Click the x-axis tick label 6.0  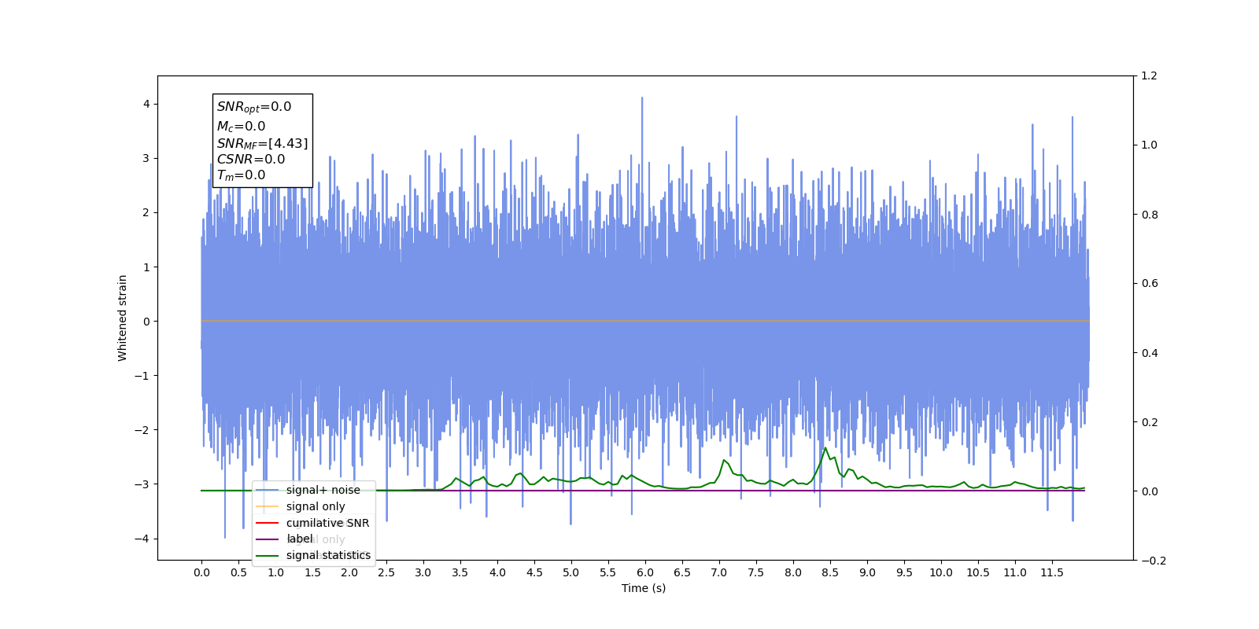click(645, 572)
